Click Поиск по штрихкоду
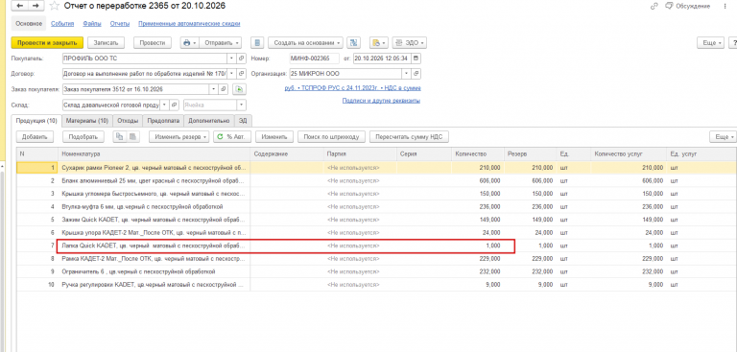This screenshot has width=737, height=352. coord(331,137)
